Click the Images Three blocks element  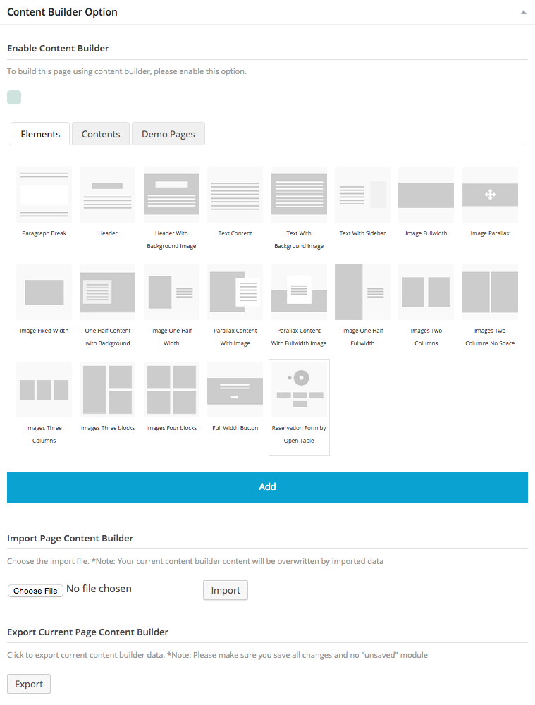(x=108, y=389)
